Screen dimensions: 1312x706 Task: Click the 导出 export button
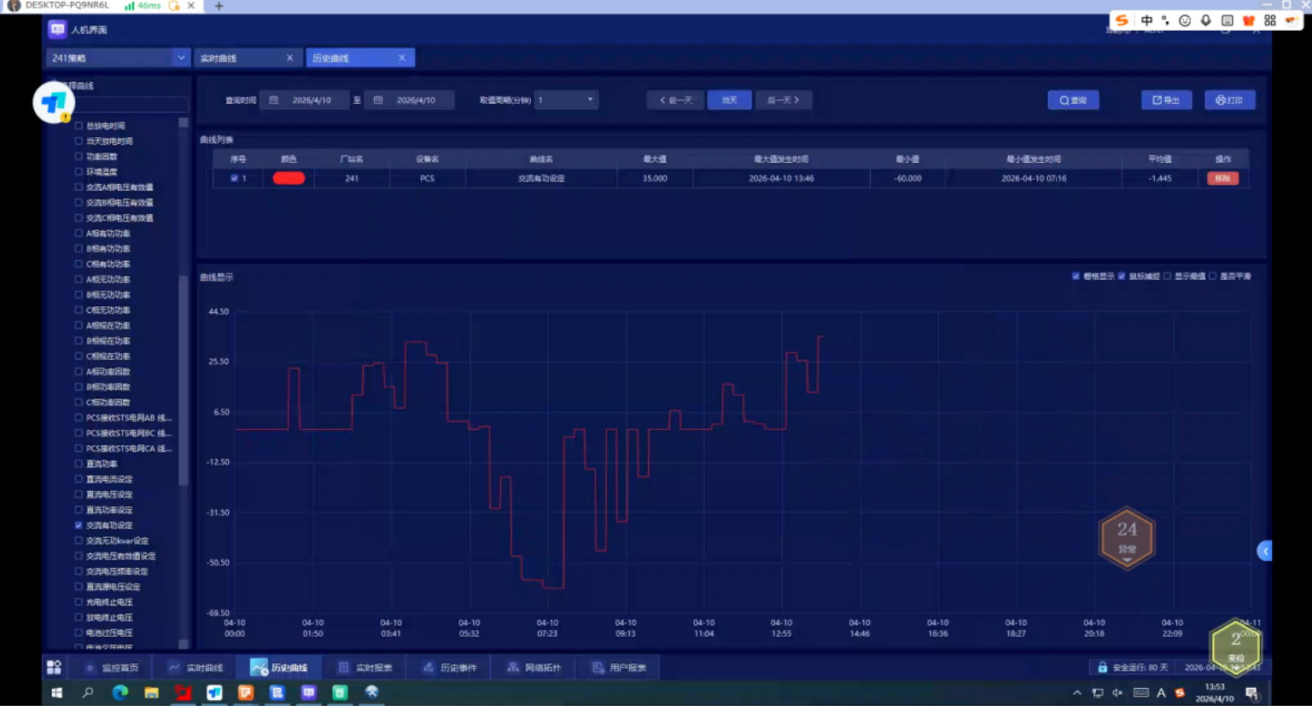pyautogui.click(x=1166, y=100)
